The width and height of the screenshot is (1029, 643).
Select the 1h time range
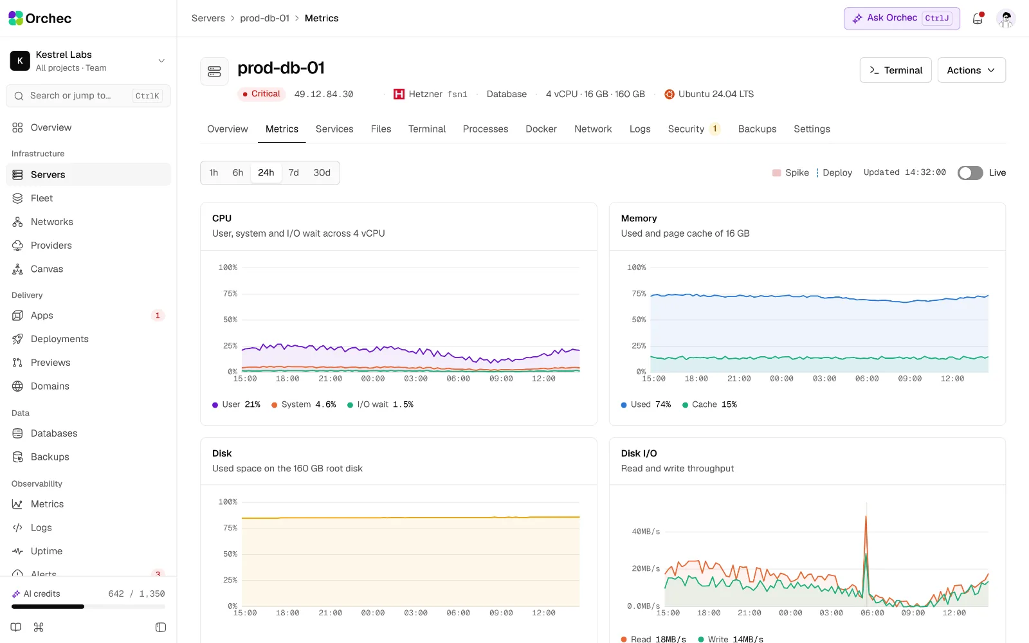pos(214,173)
